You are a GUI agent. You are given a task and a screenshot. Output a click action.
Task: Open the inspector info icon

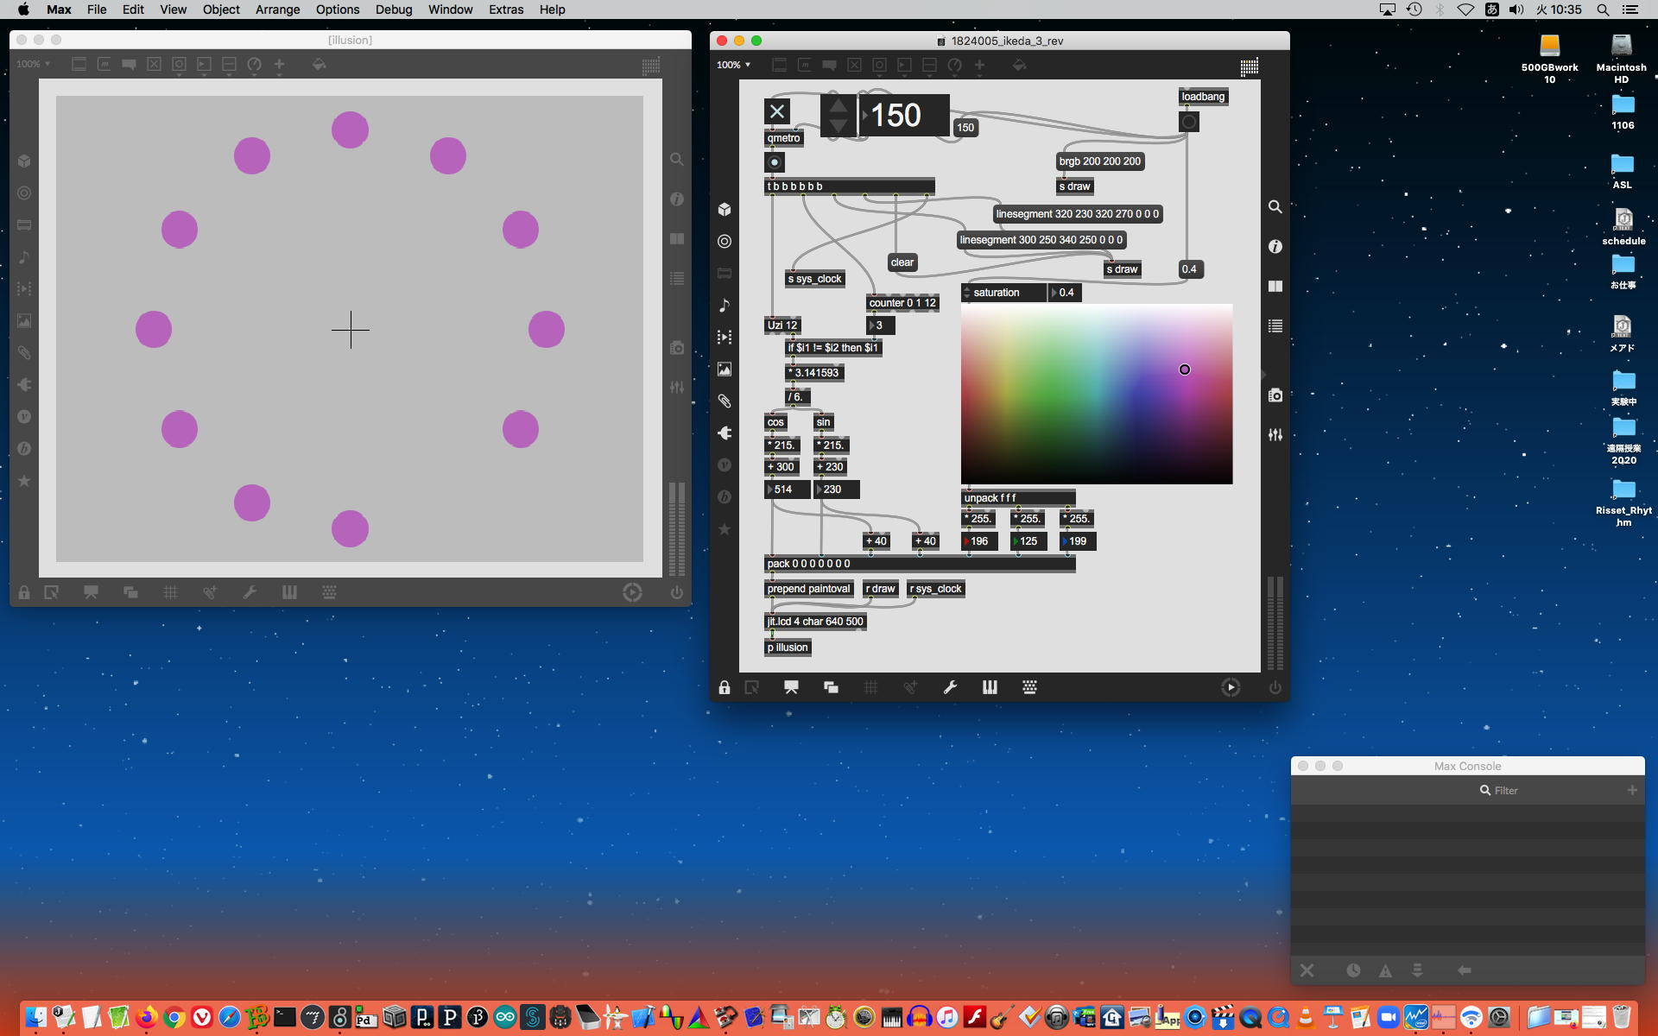tap(1275, 247)
